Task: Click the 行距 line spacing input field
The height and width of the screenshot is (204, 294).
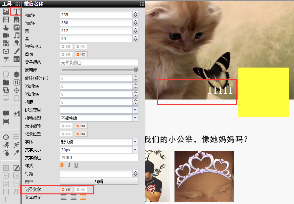Action: [96, 174]
